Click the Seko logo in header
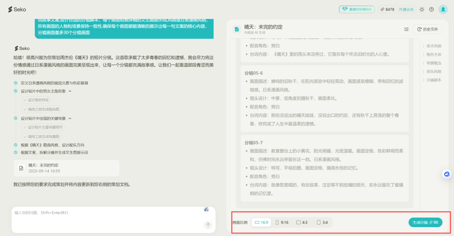 (x=17, y=10)
